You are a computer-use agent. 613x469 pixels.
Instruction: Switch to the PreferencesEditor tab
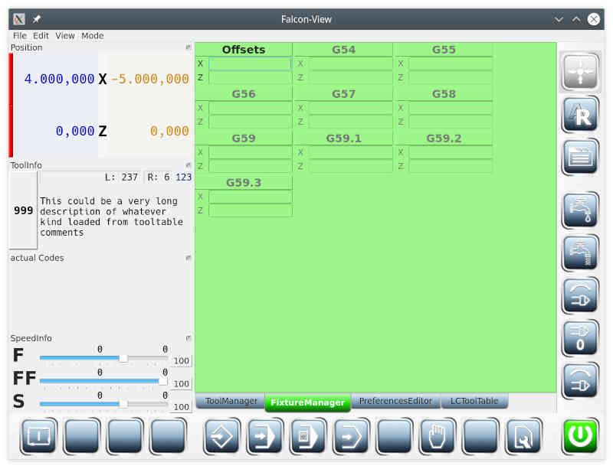tap(395, 401)
